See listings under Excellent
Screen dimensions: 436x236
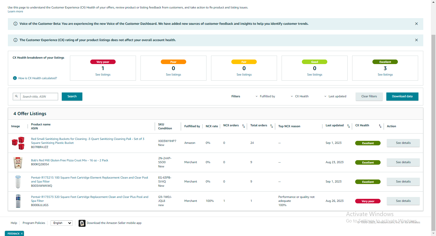tap(385, 75)
